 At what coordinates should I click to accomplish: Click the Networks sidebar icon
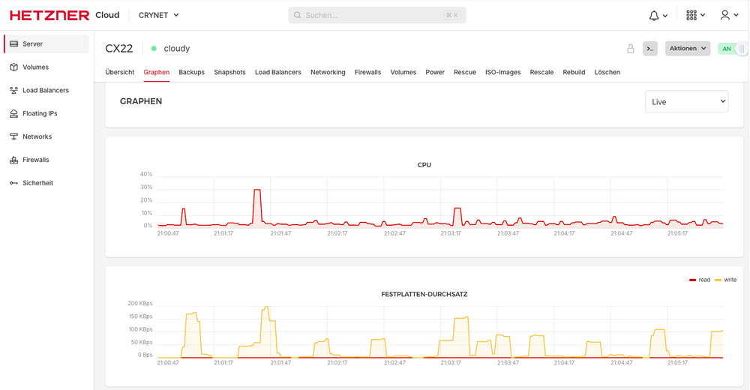click(x=14, y=137)
